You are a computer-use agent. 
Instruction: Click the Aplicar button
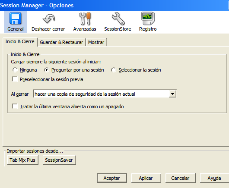point(146,178)
